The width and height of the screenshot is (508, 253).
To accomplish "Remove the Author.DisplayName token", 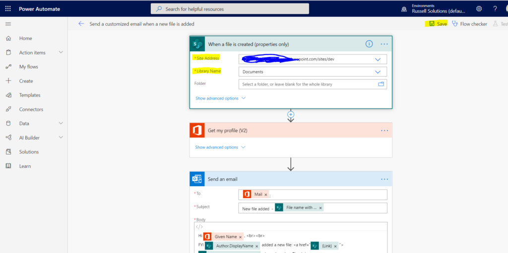I will [x=256, y=246].
